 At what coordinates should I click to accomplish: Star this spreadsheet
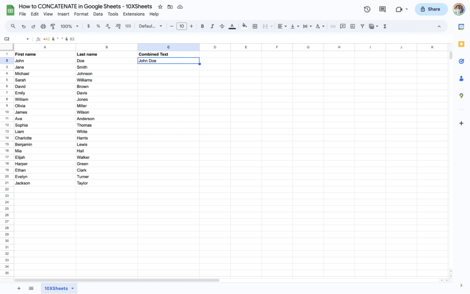tap(159, 6)
